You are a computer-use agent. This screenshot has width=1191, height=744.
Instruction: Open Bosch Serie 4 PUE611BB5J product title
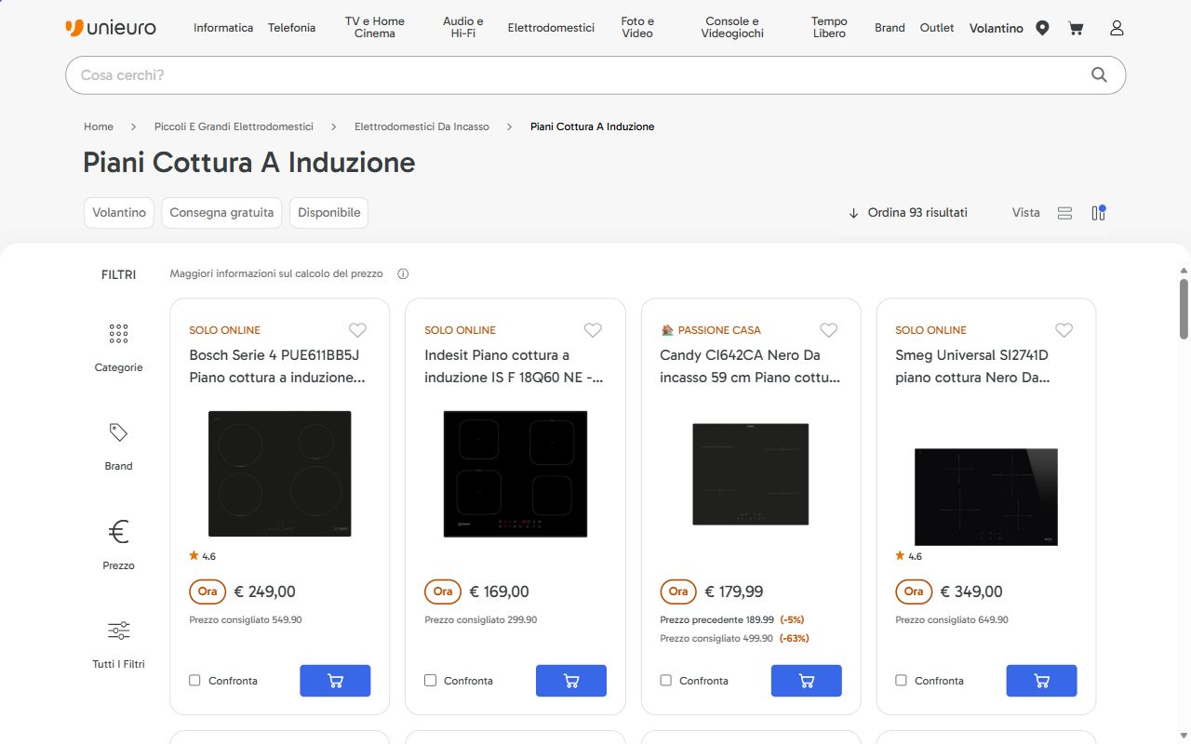tap(277, 366)
